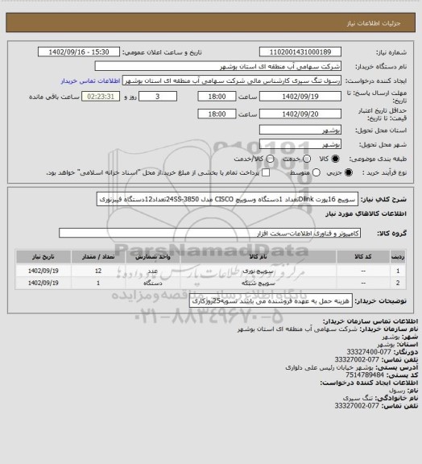Toggle the اسناد خزانه اسلامی payment checkbox
The width and height of the screenshot is (422, 464).
(266, 172)
